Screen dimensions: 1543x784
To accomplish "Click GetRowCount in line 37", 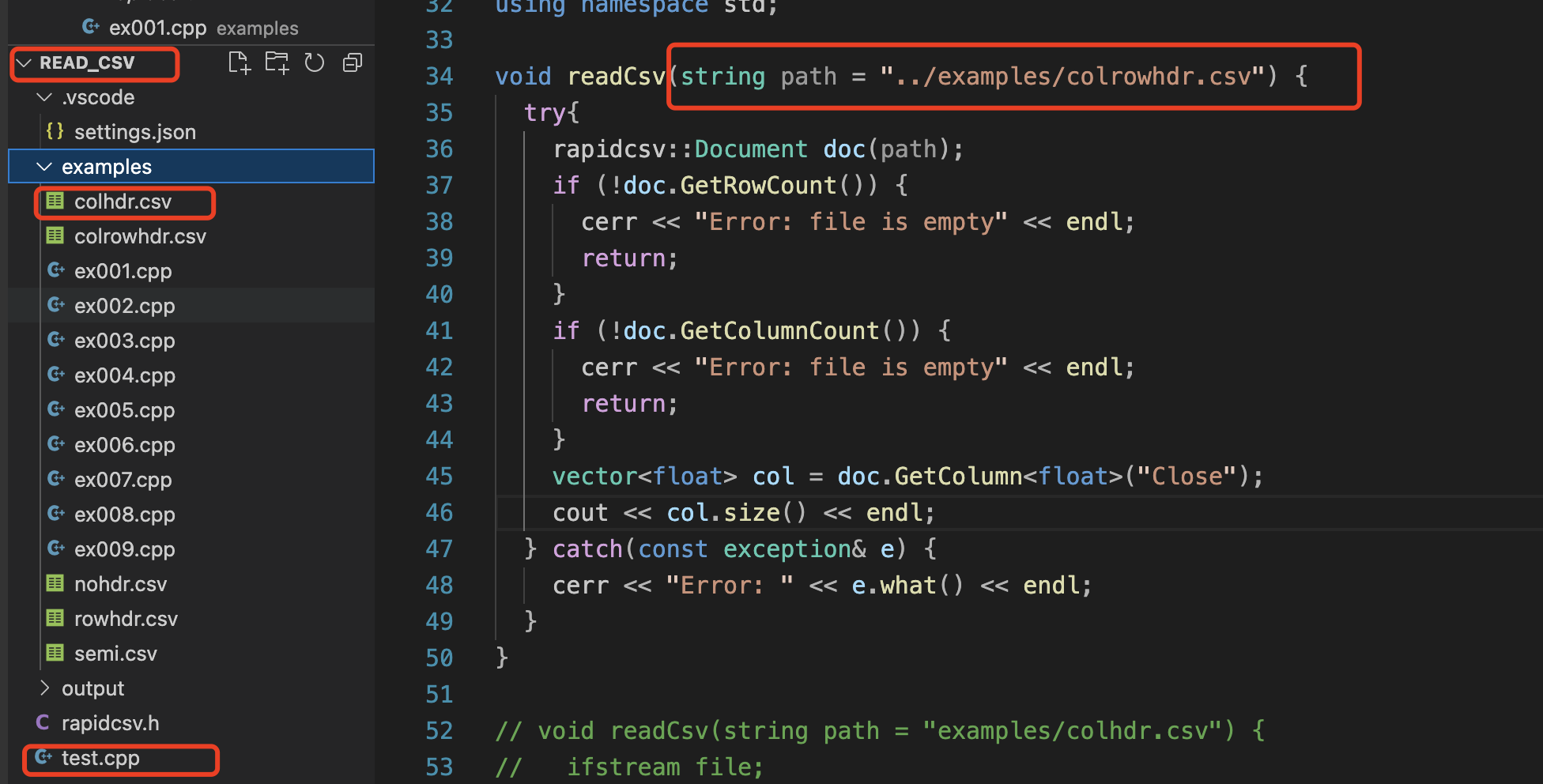I will pos(758,186).
